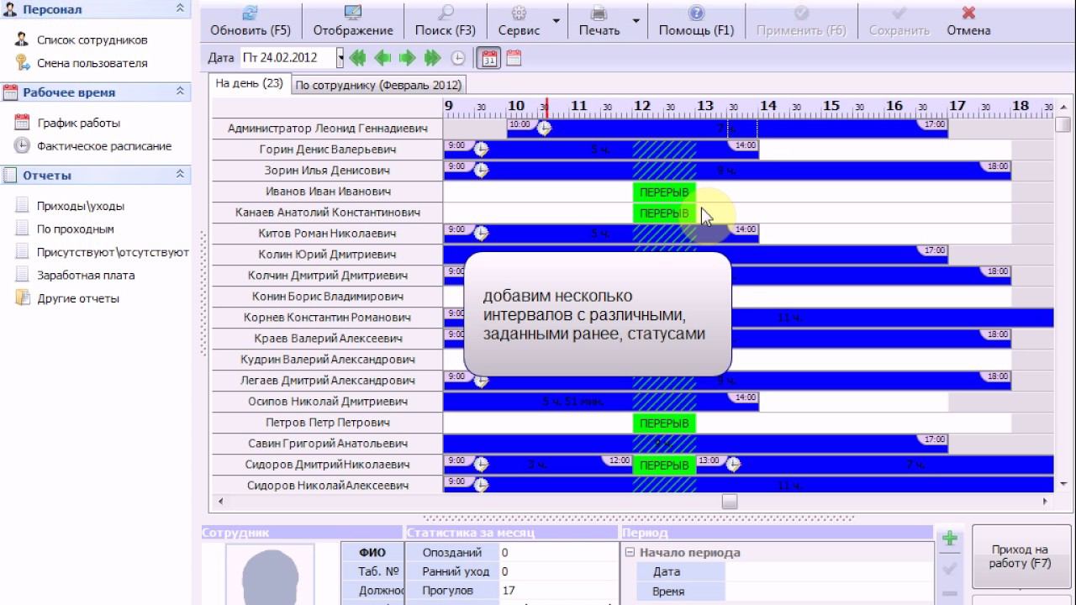Screen dimensions: 1076x605
Task: Collapse the Рабочее время sidebar section
Action: [x=180, y=92]
